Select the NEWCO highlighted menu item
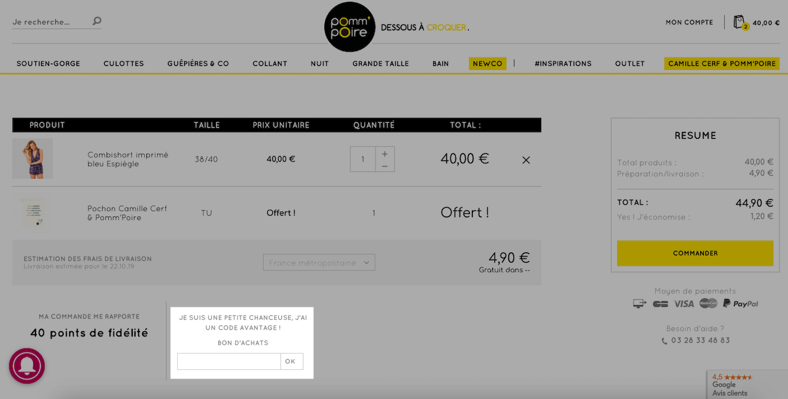Image resolution: width=788 pixels, height=399 pixels. point(488,64)
